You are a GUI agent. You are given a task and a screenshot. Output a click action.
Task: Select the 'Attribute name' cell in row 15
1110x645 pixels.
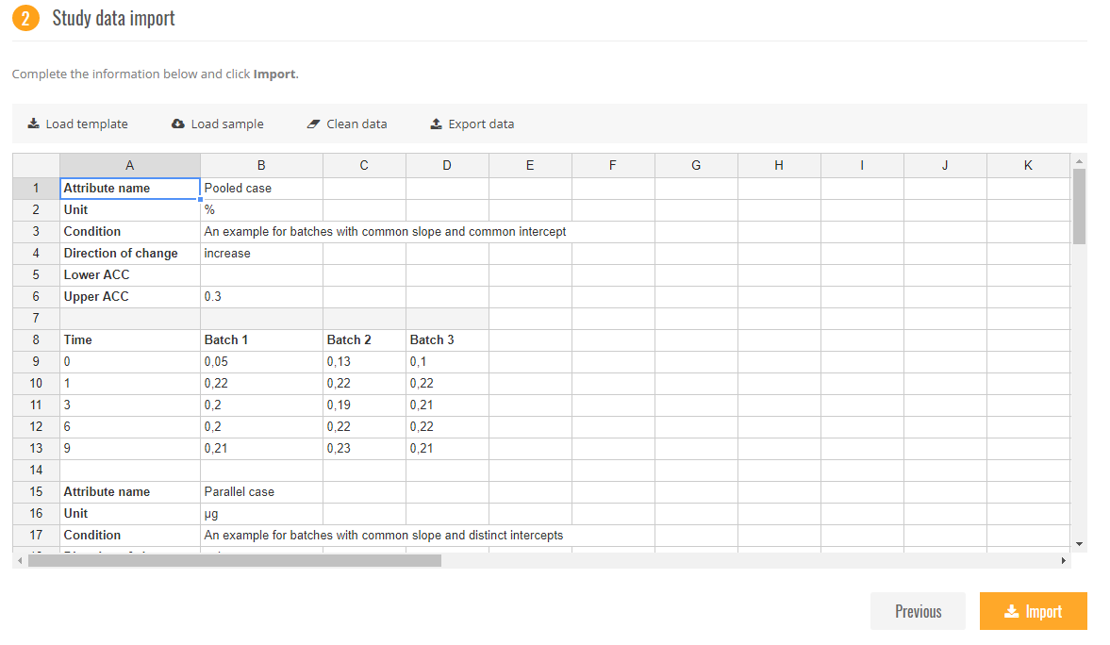pyautogui.click(x=129, y=492)
